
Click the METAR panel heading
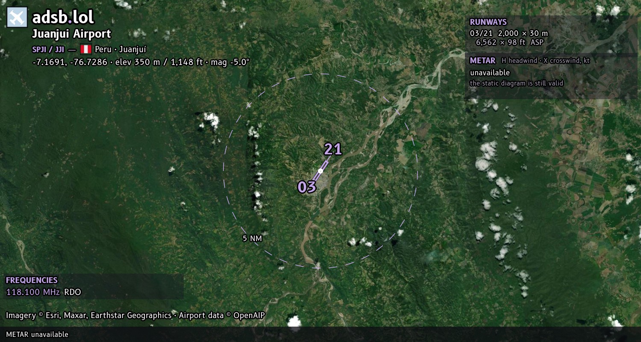482,61
